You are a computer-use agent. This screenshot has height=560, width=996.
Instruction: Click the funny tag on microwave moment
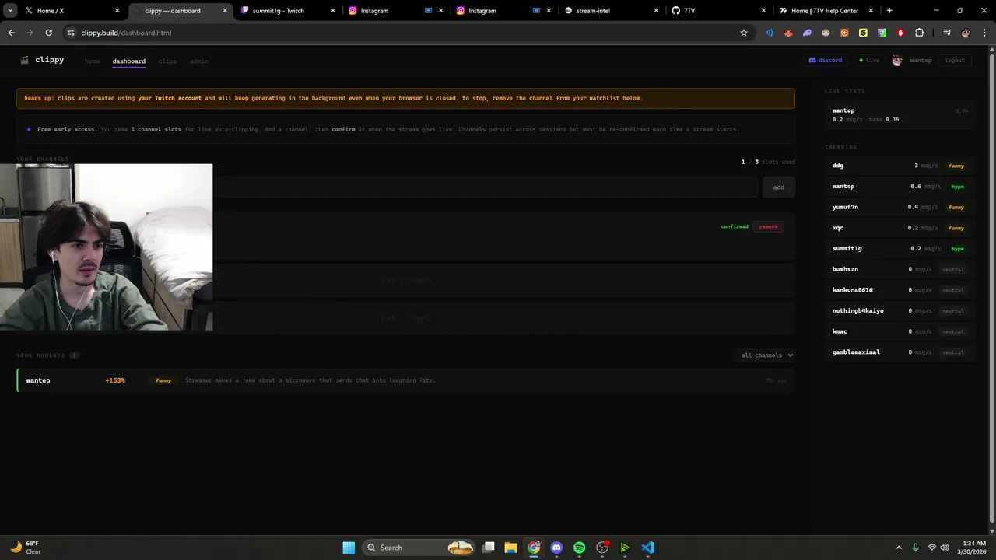[163, 380]
